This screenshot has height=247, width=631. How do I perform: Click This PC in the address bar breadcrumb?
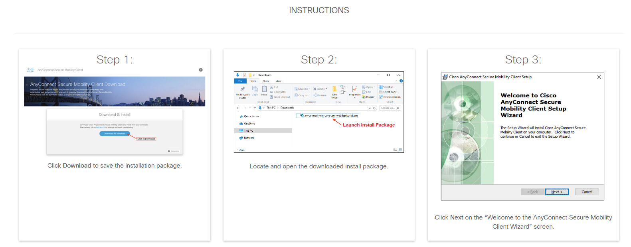tap(271, 108)
